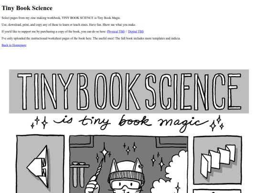The width and height of the screenshot is (258, 193).
Task: Open the Digital TBS purchase link
Action: pos(136,31)
